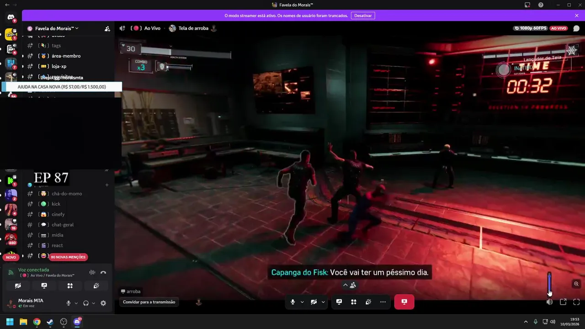Click Desativar to turn off streamer mode
Image resolution: width=585 pixels, height=329 pixels.
tap(363, 16)
